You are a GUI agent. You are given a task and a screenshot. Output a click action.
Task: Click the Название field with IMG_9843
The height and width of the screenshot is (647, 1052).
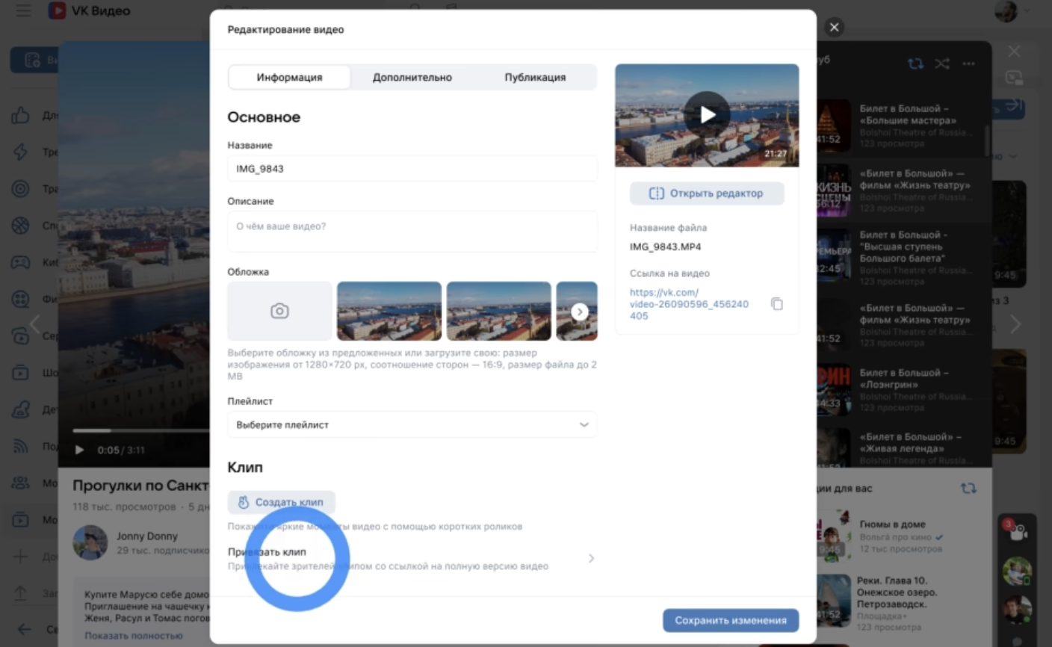(x=412, y=169)
